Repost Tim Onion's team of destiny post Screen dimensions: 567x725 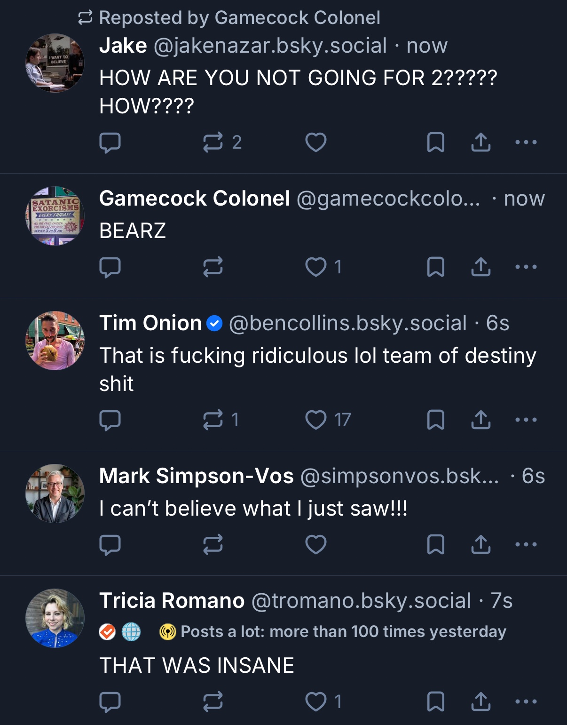tap(213, 420)
